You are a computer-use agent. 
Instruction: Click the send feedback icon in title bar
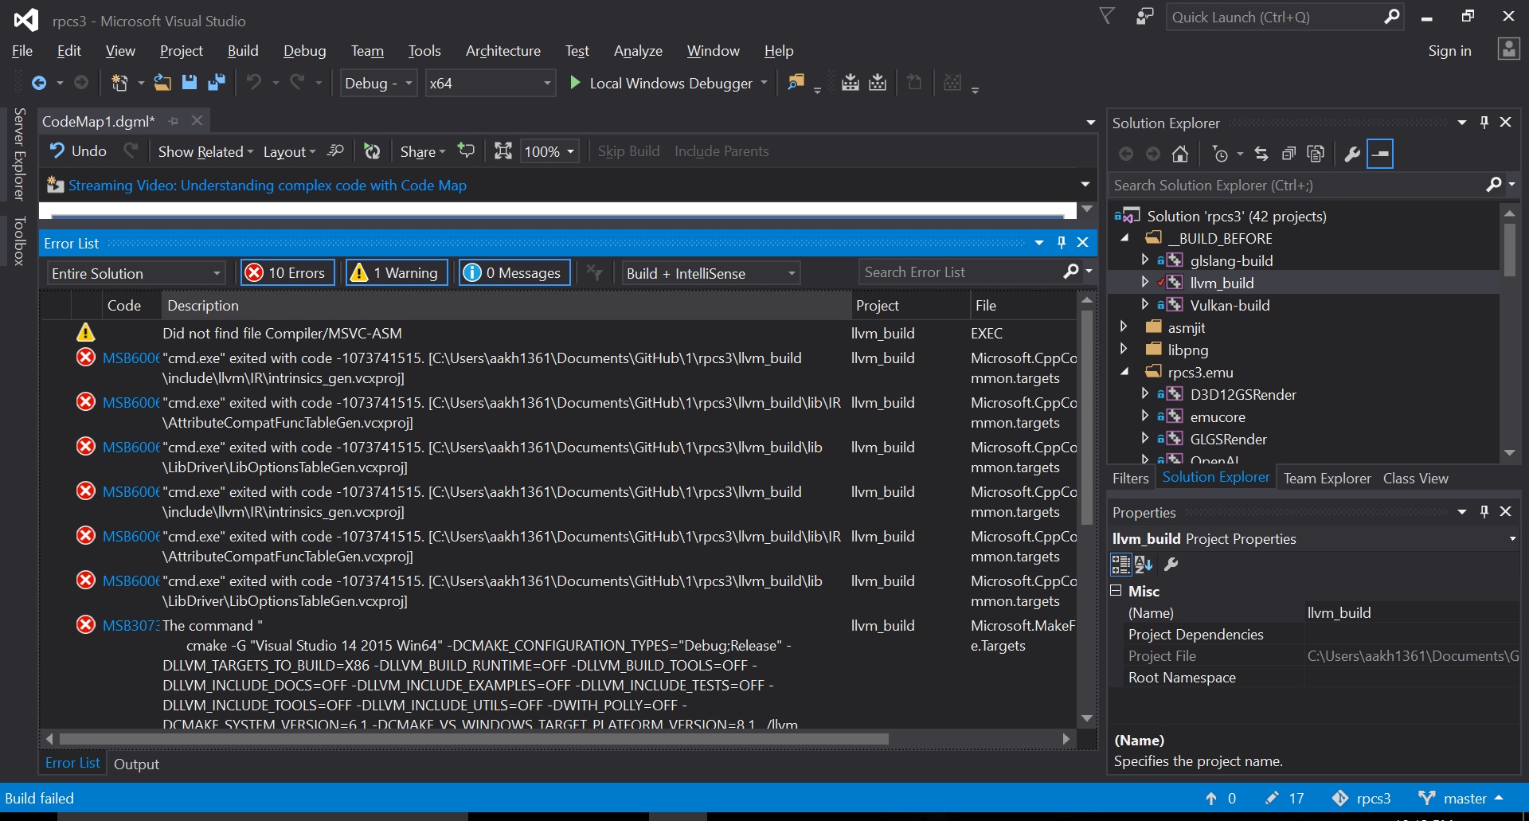(x=1144, y=17)
